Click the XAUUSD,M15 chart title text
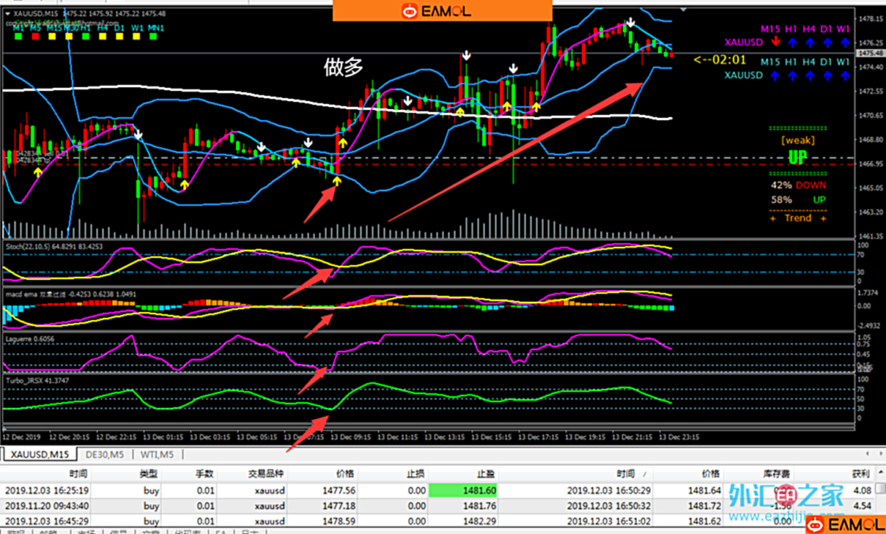This screenshot has width=886, height=534. tap(37, 13)
